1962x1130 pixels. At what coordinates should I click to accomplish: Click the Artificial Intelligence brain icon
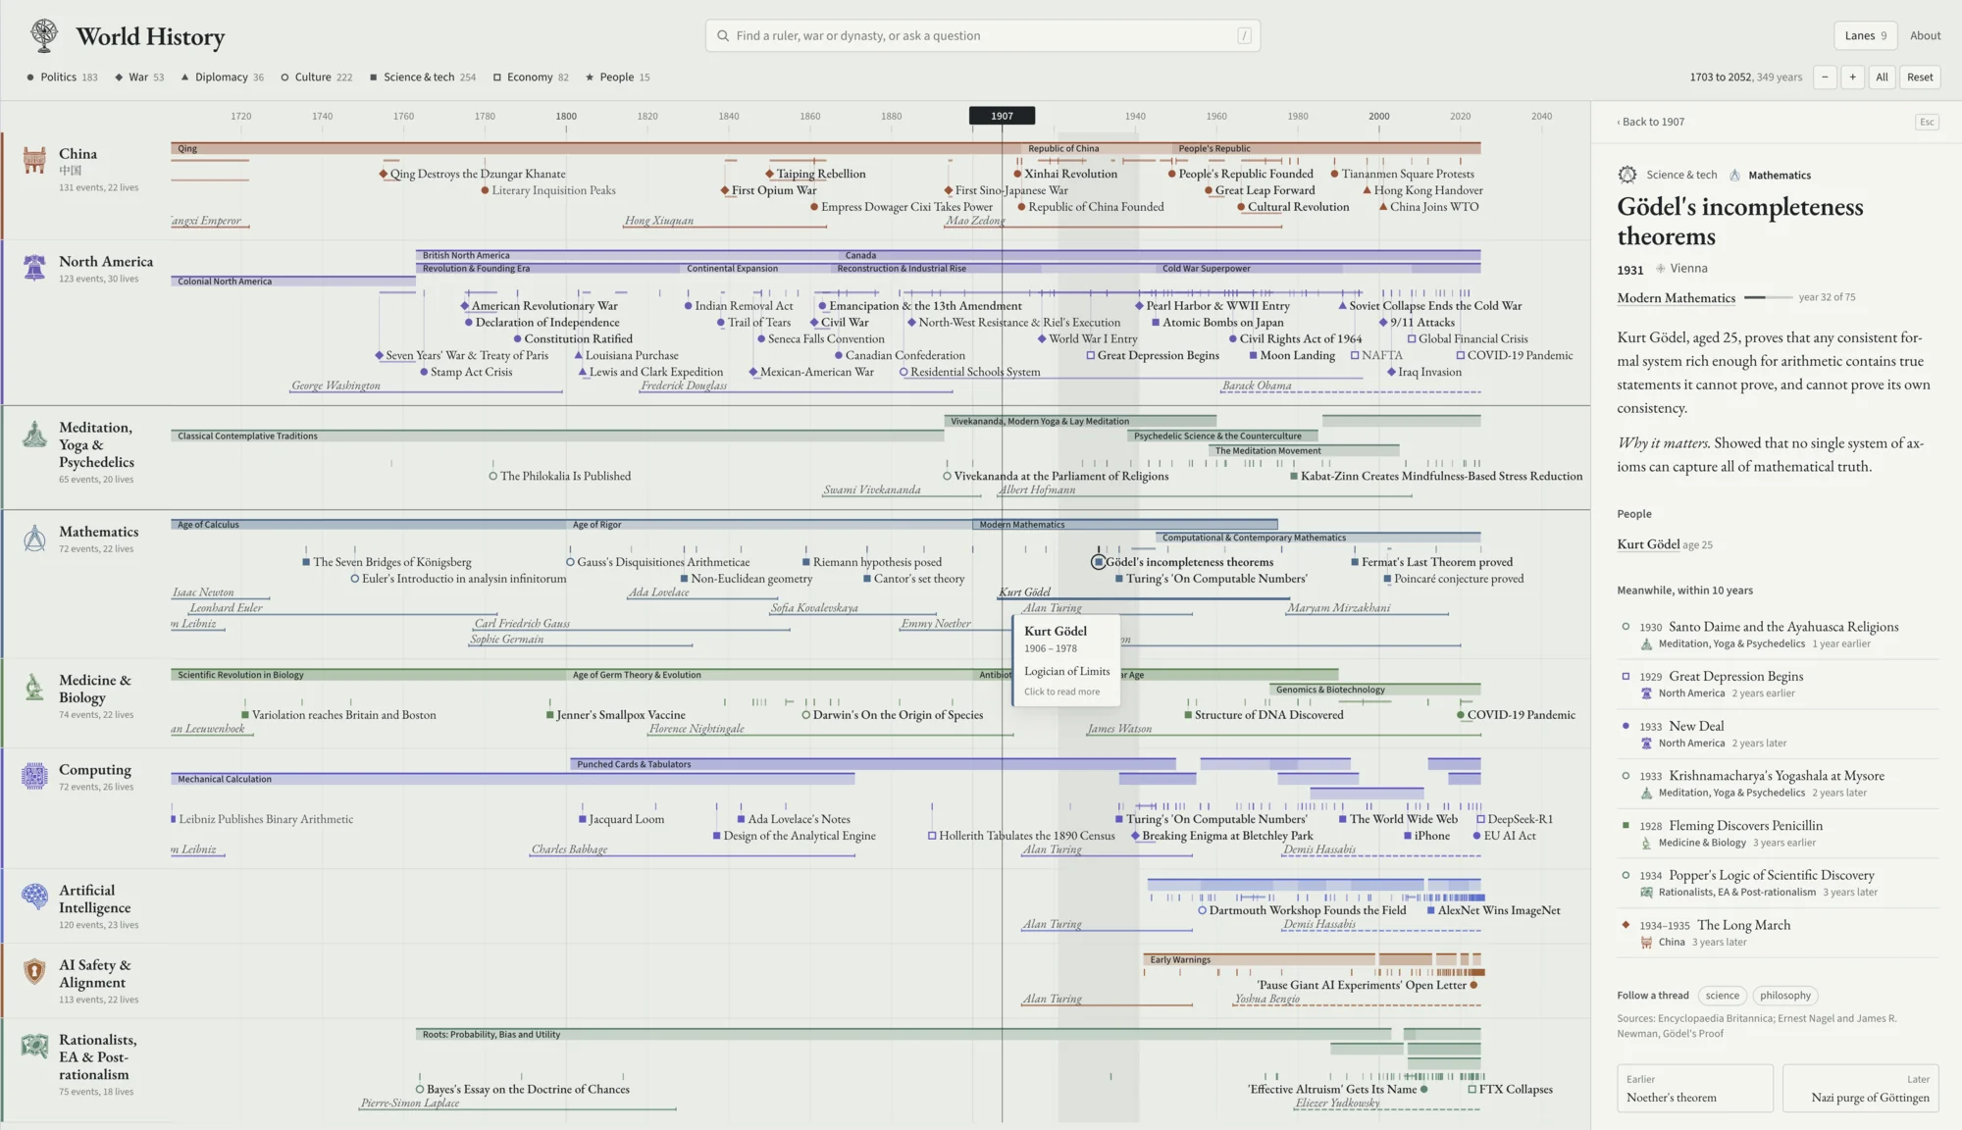[34, 897]
